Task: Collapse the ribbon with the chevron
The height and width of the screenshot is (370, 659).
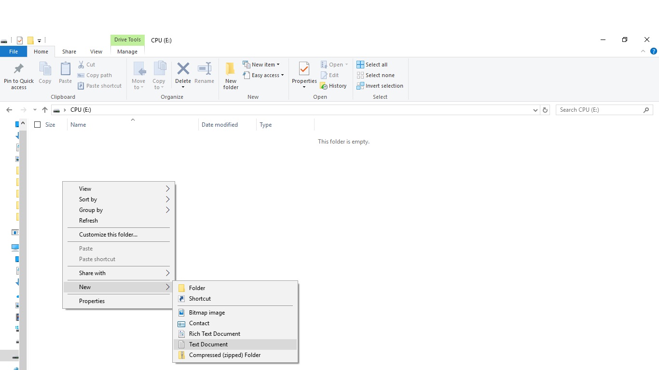Action: [x=643, y=51]
